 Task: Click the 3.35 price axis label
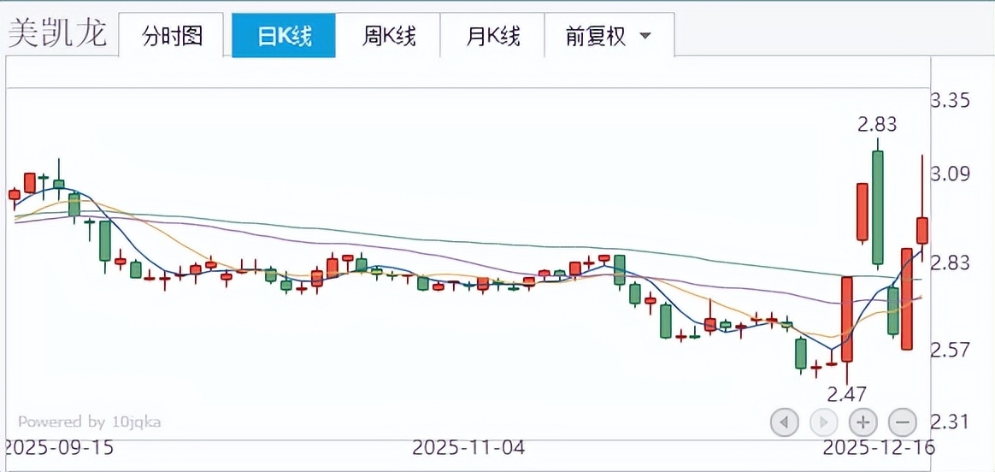pos(950,101)
